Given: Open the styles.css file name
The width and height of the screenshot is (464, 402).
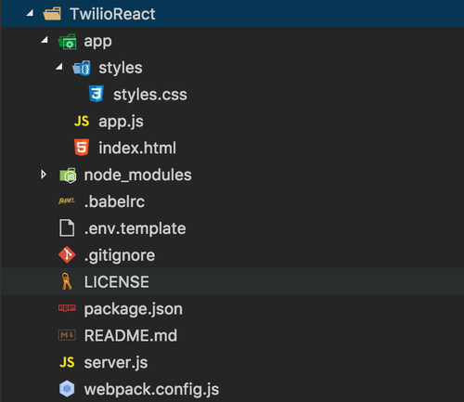Looking at the screenshot, I should point(150,95).
